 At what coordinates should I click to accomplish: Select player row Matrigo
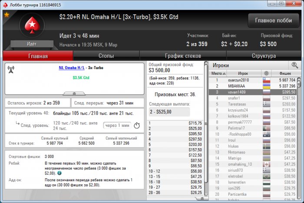pos(253,158)
